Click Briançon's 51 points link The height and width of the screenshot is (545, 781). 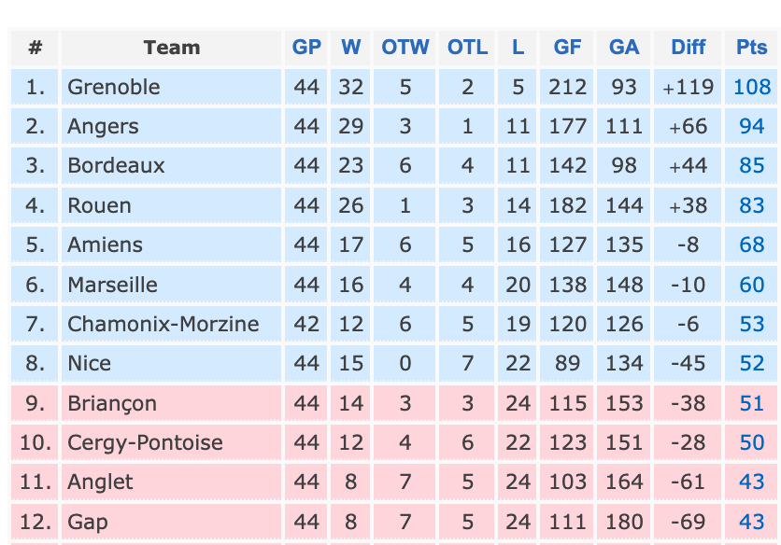(x=752, y=403)
